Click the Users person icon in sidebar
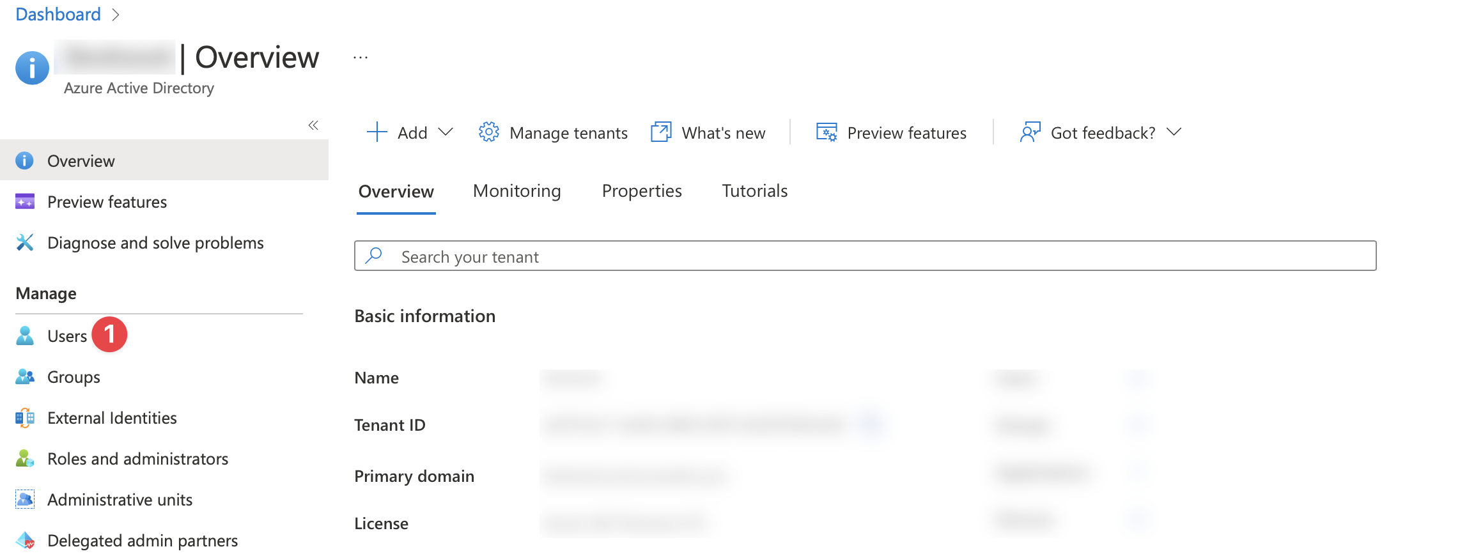 [25, 336]
